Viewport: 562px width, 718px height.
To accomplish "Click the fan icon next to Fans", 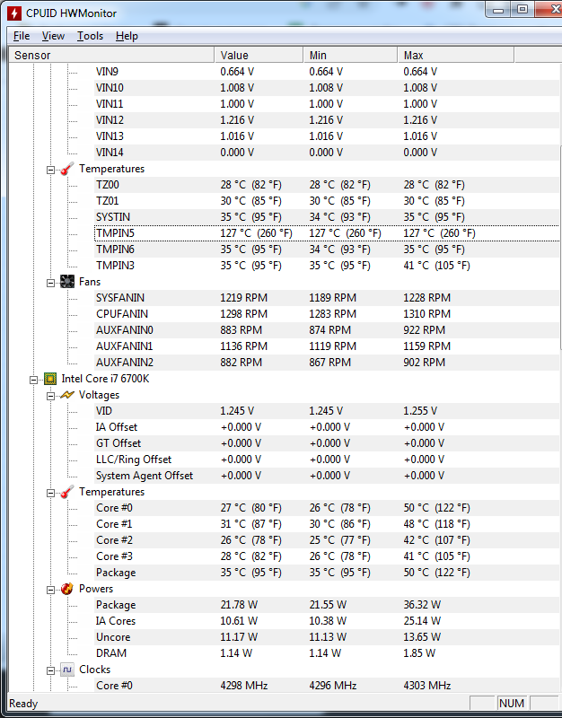I will 66,282.
